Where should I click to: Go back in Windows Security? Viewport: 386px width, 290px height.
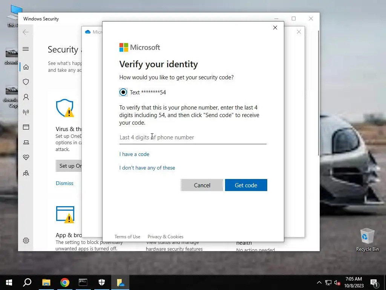click(x=26, y=32)
